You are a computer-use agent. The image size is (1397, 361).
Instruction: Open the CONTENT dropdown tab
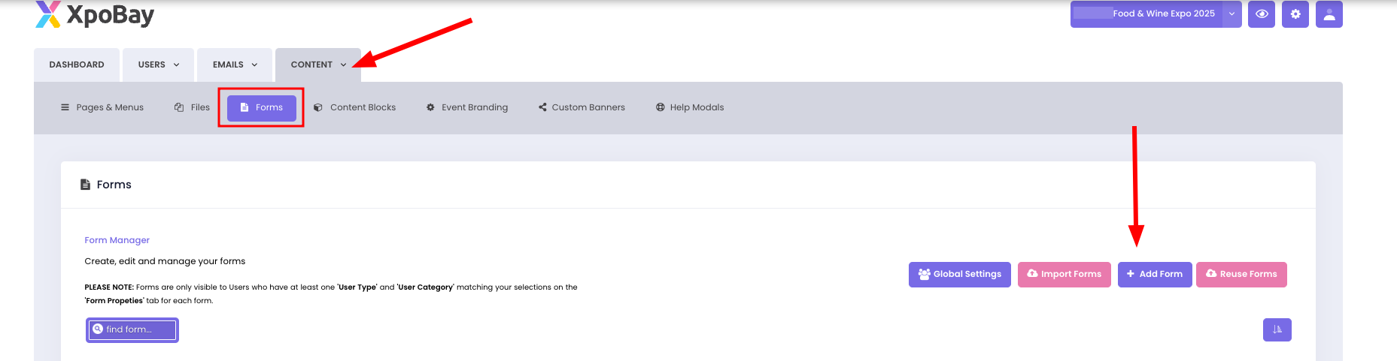pyautogui.click(x=318, y=65)
